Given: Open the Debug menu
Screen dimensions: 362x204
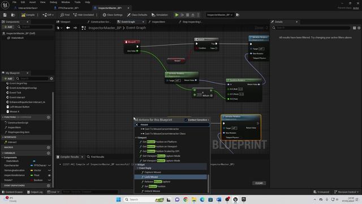Looking at the screenshot, I should coord(53,2).
